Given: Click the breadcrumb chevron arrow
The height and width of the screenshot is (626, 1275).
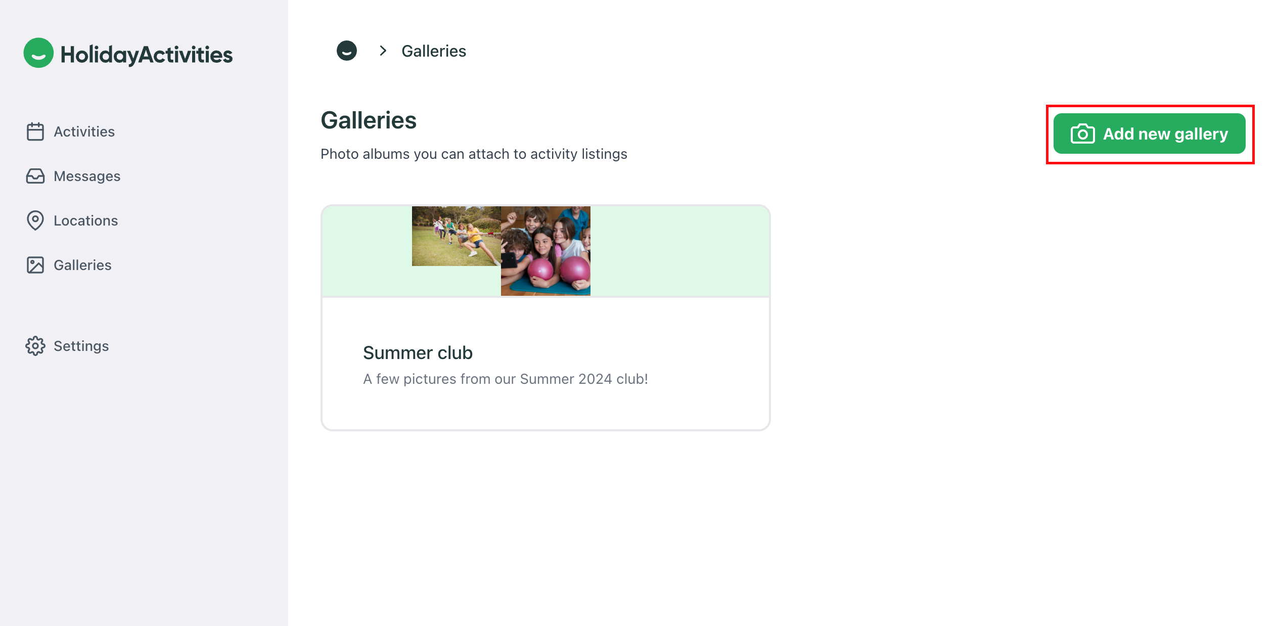Looking at the screenshot, I should click(383, 51).
